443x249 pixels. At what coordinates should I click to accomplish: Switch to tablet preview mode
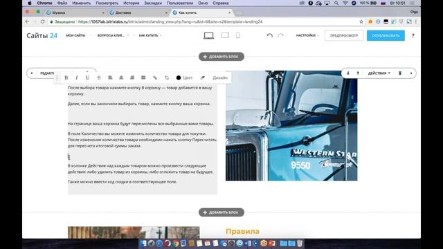225,35
